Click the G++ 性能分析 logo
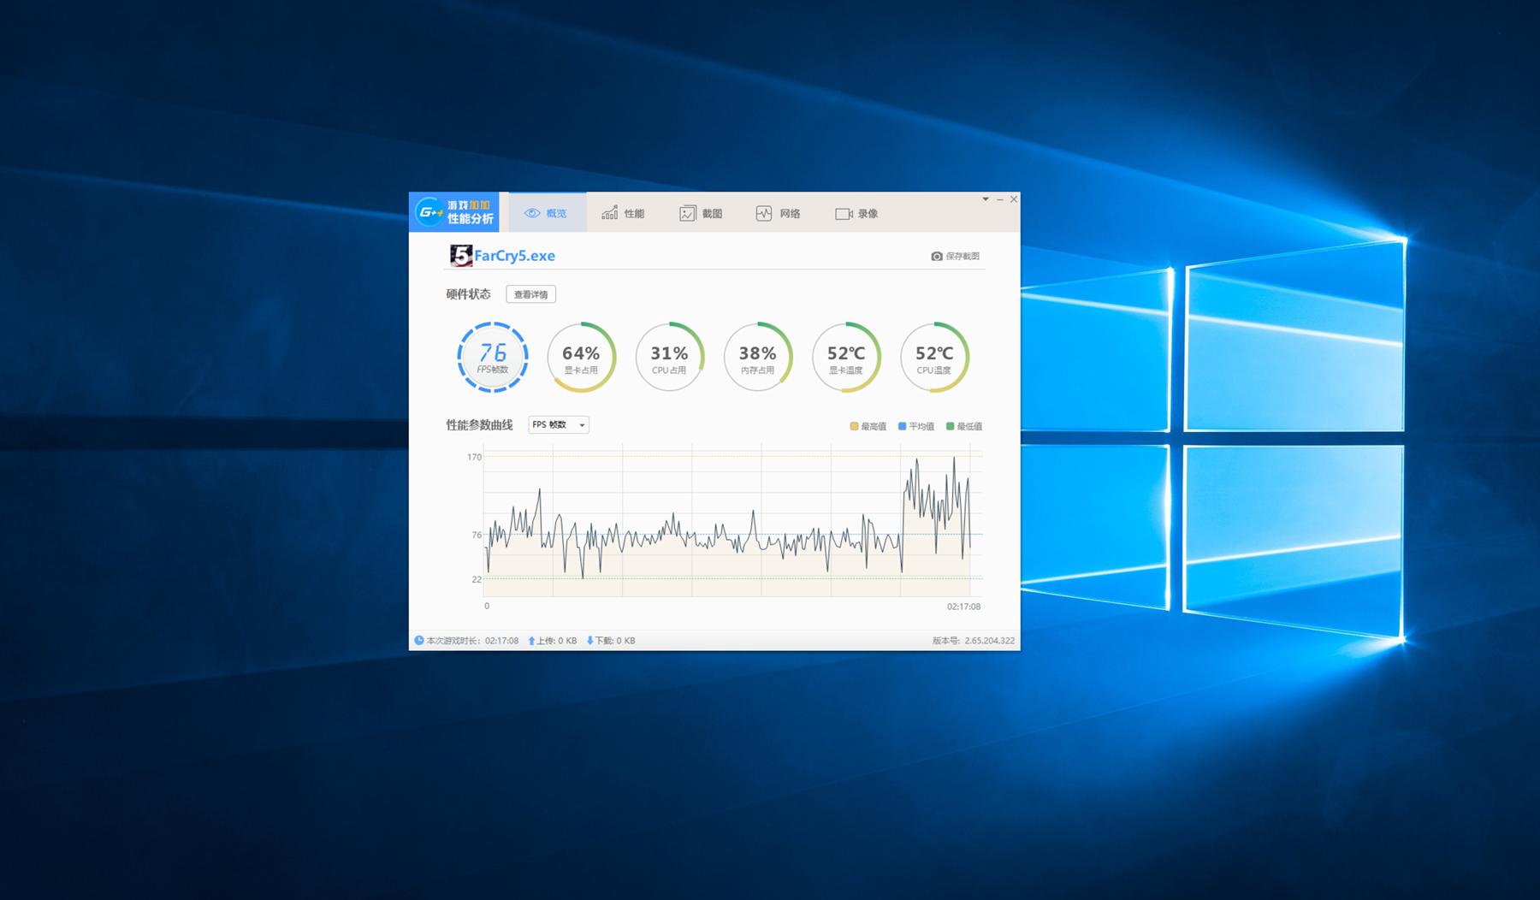 pos(454,212)
